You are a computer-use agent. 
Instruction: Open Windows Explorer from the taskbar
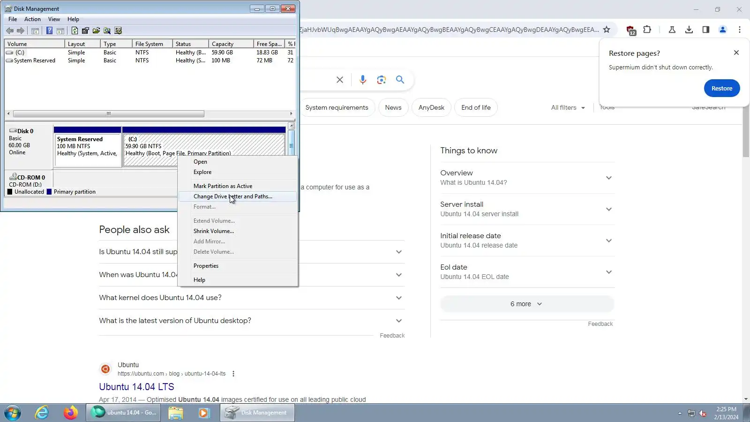[176, 413]
